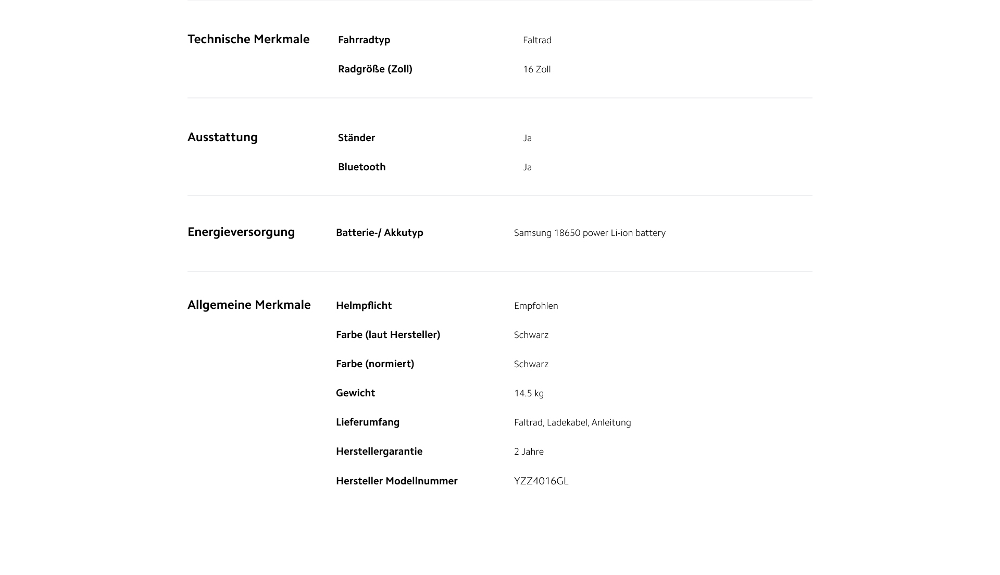Image resolution: width=1000 pixels, height=575 pixels.
Task: Click Faltrad, Ladekabel, Anleitung delivery text
Action: [572, 422]
